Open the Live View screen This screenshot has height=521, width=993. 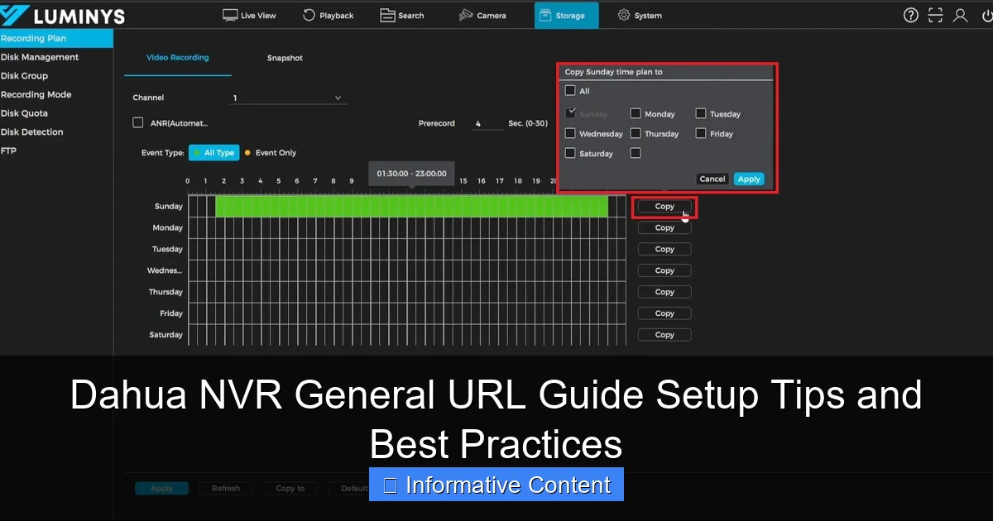[248, 15]
